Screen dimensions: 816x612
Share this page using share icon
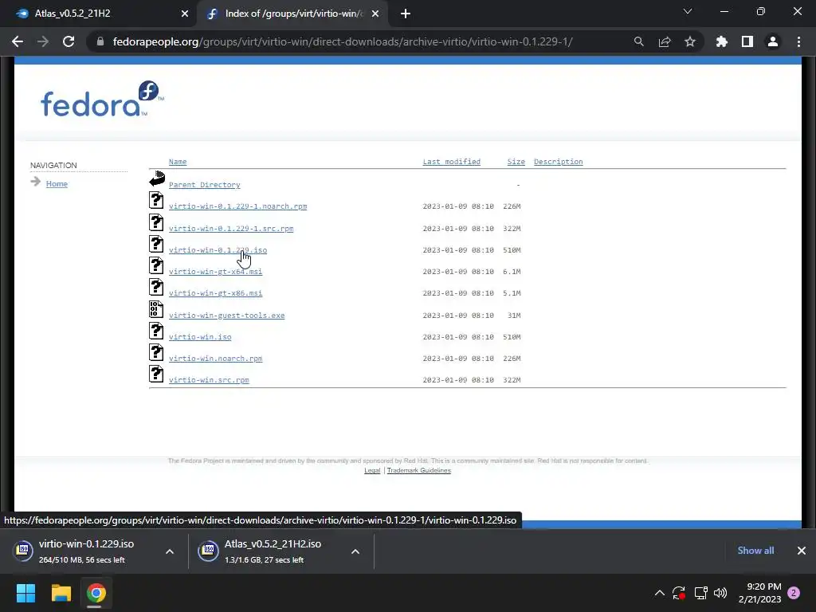click(x=665, y=41)
